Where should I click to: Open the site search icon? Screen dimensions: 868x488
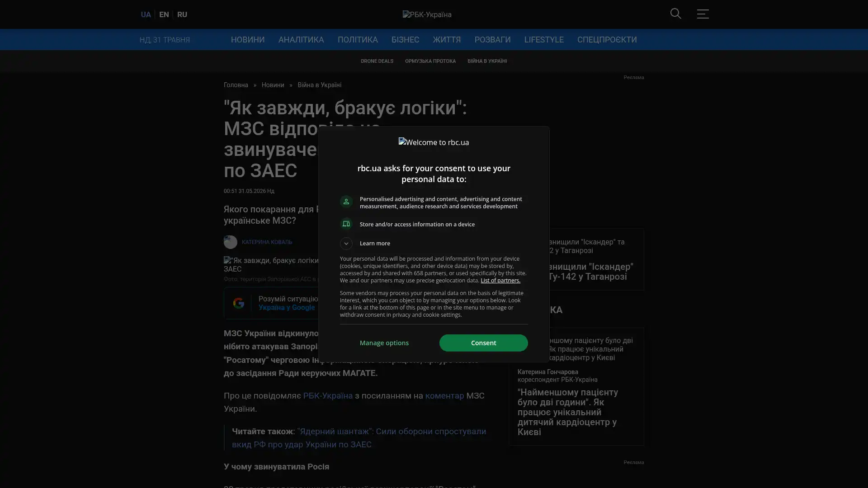(x=675, y=14)
